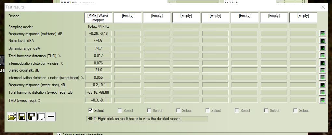
Task: Expand the Wave mapper device dropdown at top
Action: pyautogui.click(x=169, y=2)
